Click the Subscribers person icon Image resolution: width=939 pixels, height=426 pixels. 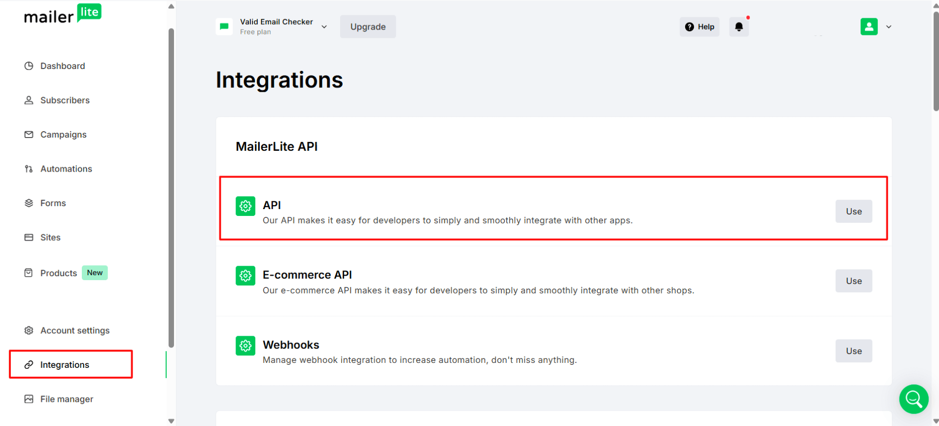(29, 100)
